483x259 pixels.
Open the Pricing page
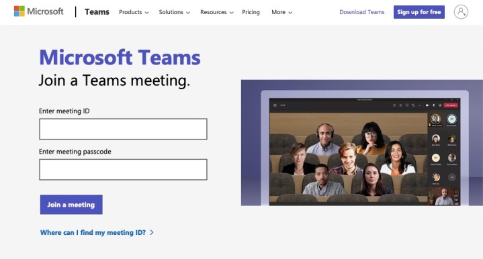click(251, 12)
